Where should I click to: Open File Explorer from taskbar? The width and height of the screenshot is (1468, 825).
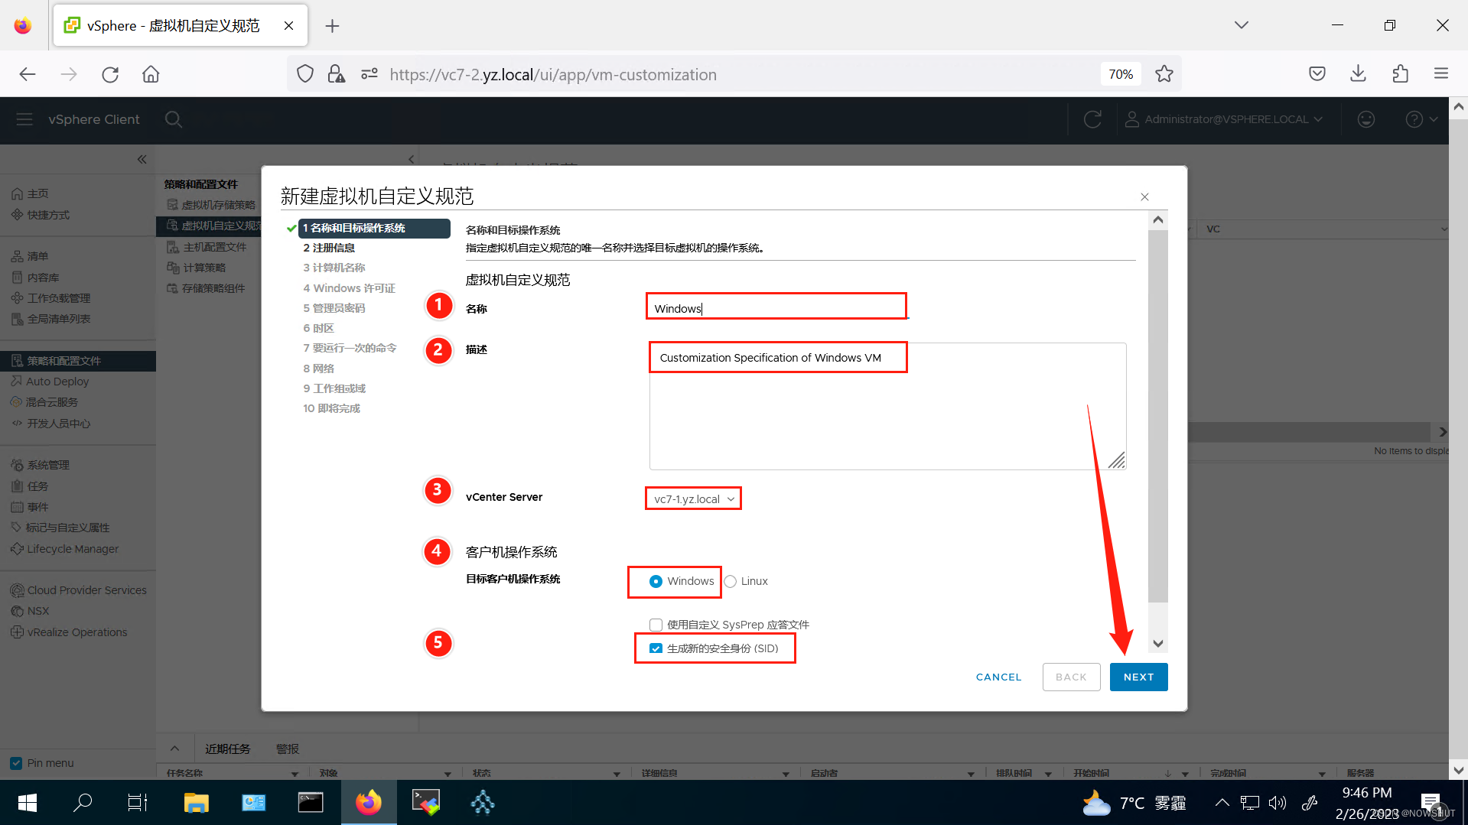click(x=196, y=803)
